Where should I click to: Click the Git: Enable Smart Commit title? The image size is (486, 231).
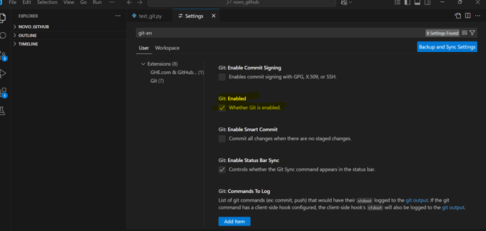point(248,129)
